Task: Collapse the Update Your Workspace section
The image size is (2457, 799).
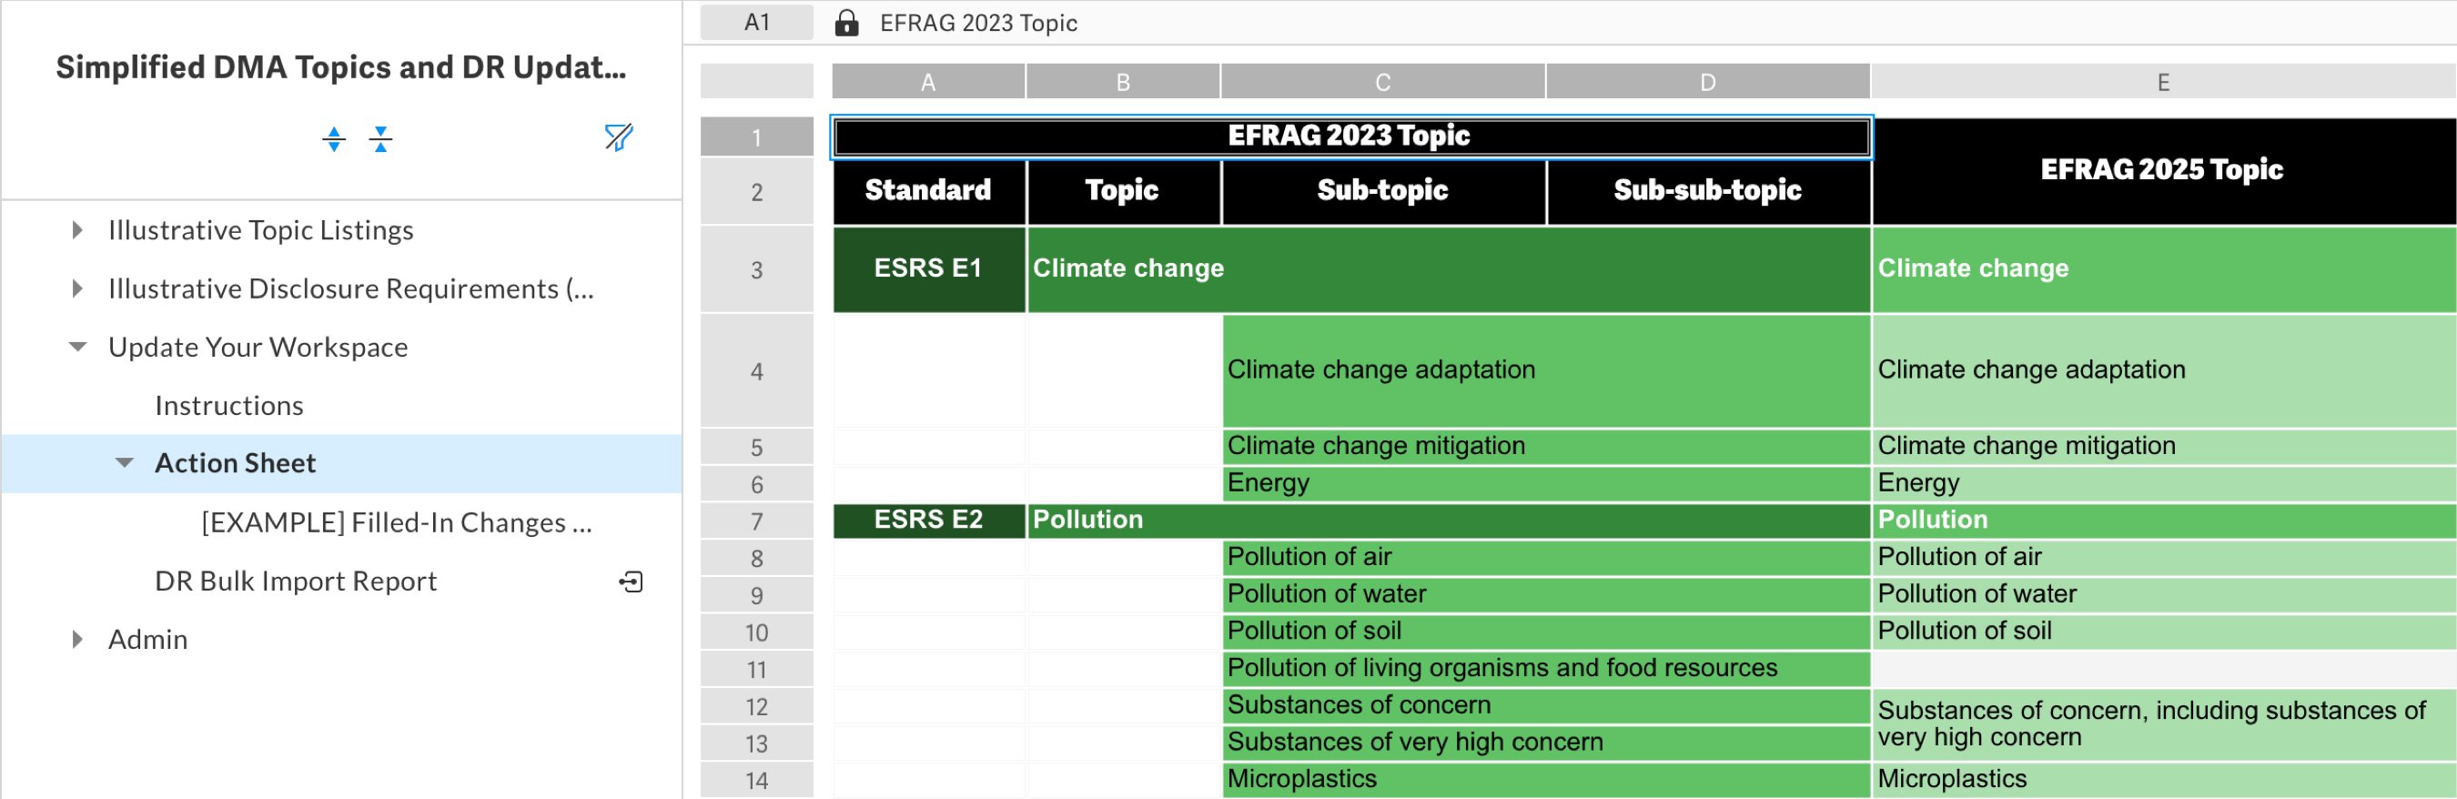Action: point(78,347)
